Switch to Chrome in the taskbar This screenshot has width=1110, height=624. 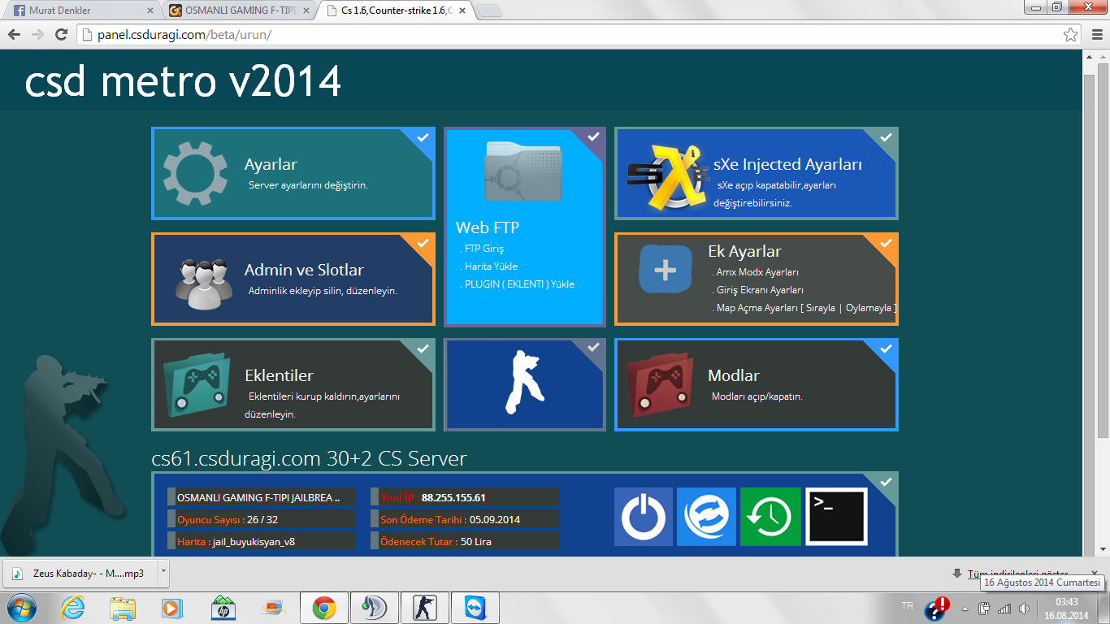coord(324,608)
